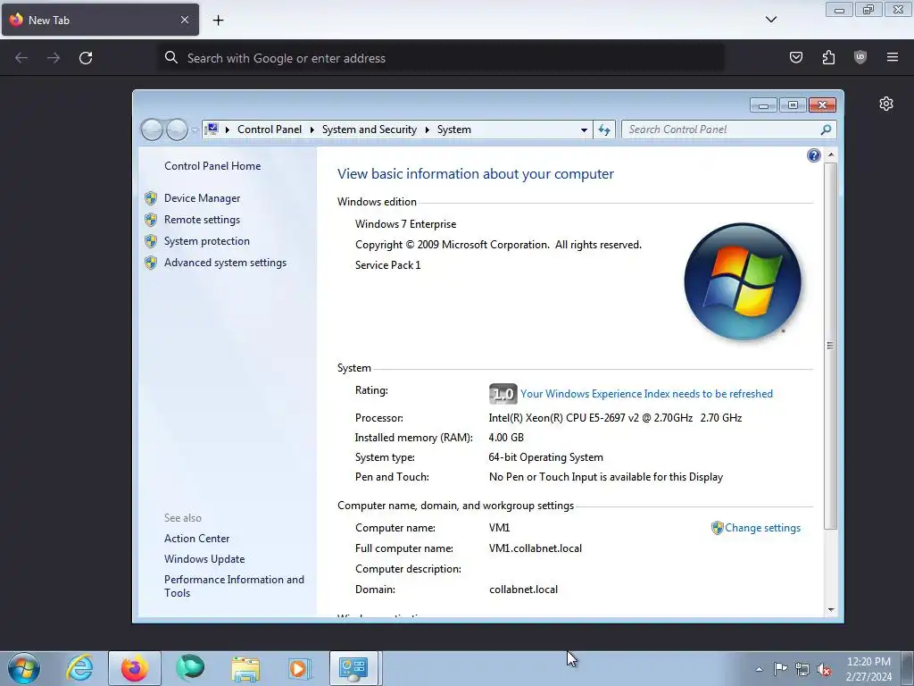Open Remote settings link
914x686 pixels.
(203, 220)
